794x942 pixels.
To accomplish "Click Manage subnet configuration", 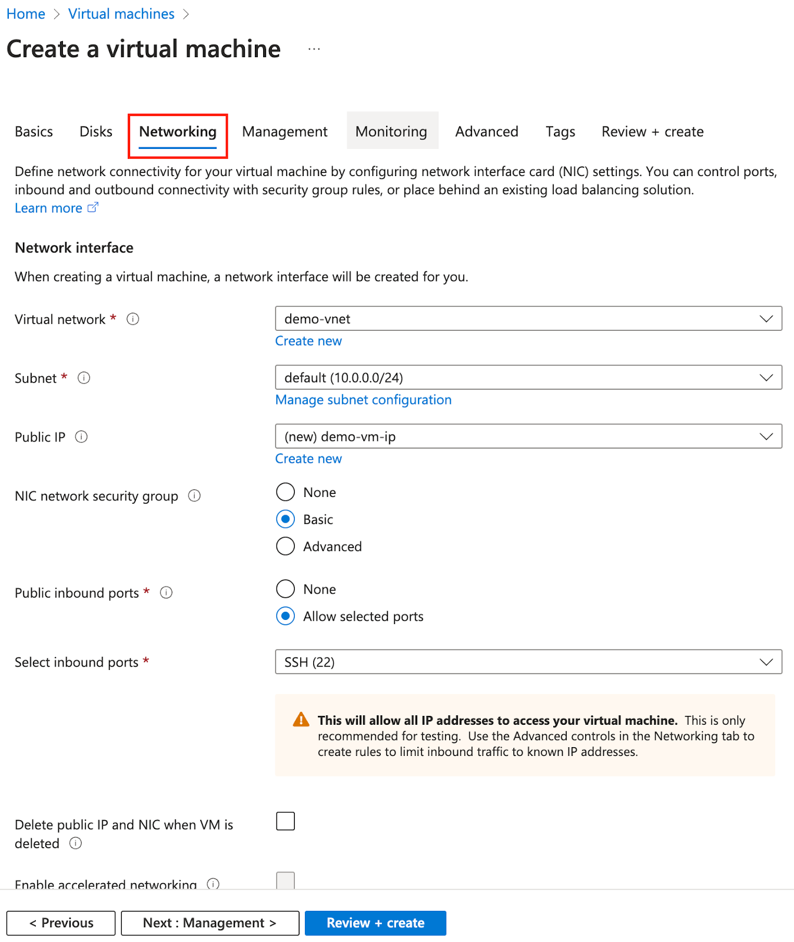I will (x=363, y=399).
